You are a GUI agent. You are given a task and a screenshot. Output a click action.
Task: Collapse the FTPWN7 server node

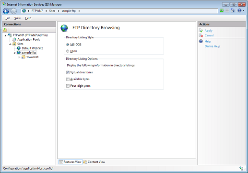pyautogui.click(x=6, y=35)
